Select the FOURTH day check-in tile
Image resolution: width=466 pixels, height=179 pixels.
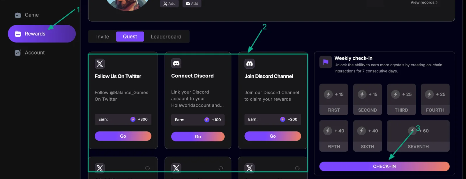click(435, 100)
